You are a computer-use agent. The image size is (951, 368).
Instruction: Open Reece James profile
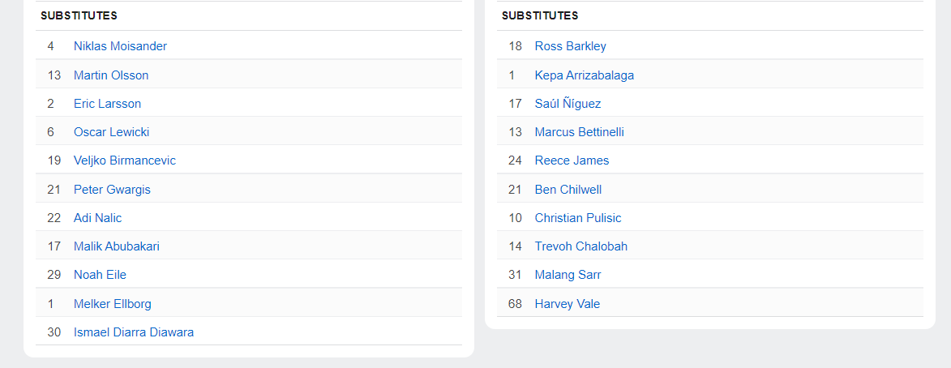pos(572,160)
